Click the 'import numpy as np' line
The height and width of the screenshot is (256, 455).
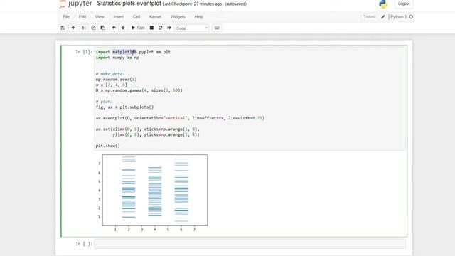pos(117,58)
